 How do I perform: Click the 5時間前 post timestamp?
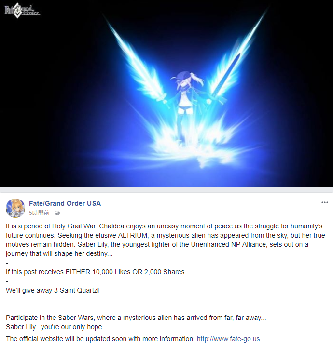tap(39, 213)
